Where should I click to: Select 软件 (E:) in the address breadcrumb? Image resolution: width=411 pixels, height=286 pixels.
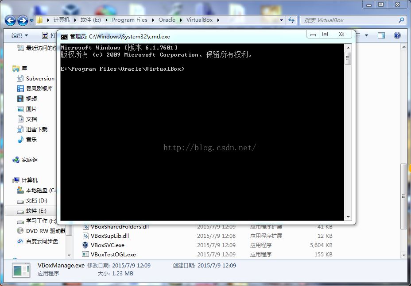[90, 20]
